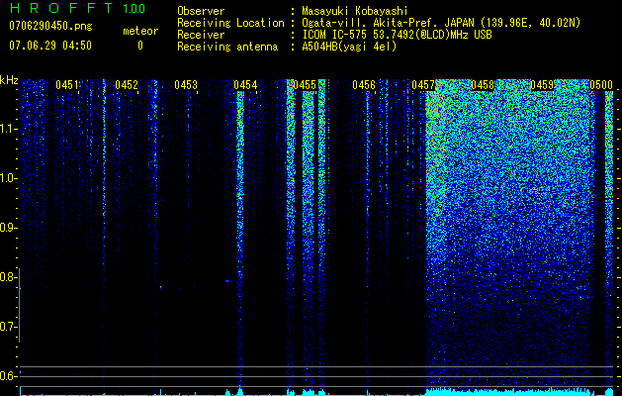The height and width of the screenshot is (396, 622).
Task: Select the file name 0706290450.png
Action: (50, 26)
